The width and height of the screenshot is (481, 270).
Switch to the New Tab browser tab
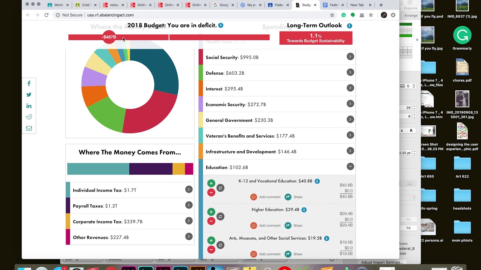360,5
